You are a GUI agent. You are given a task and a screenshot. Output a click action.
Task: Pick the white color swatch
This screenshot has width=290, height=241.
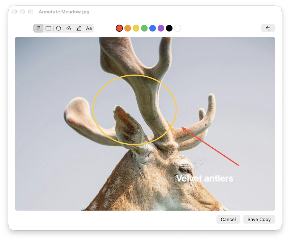[178, 28]
